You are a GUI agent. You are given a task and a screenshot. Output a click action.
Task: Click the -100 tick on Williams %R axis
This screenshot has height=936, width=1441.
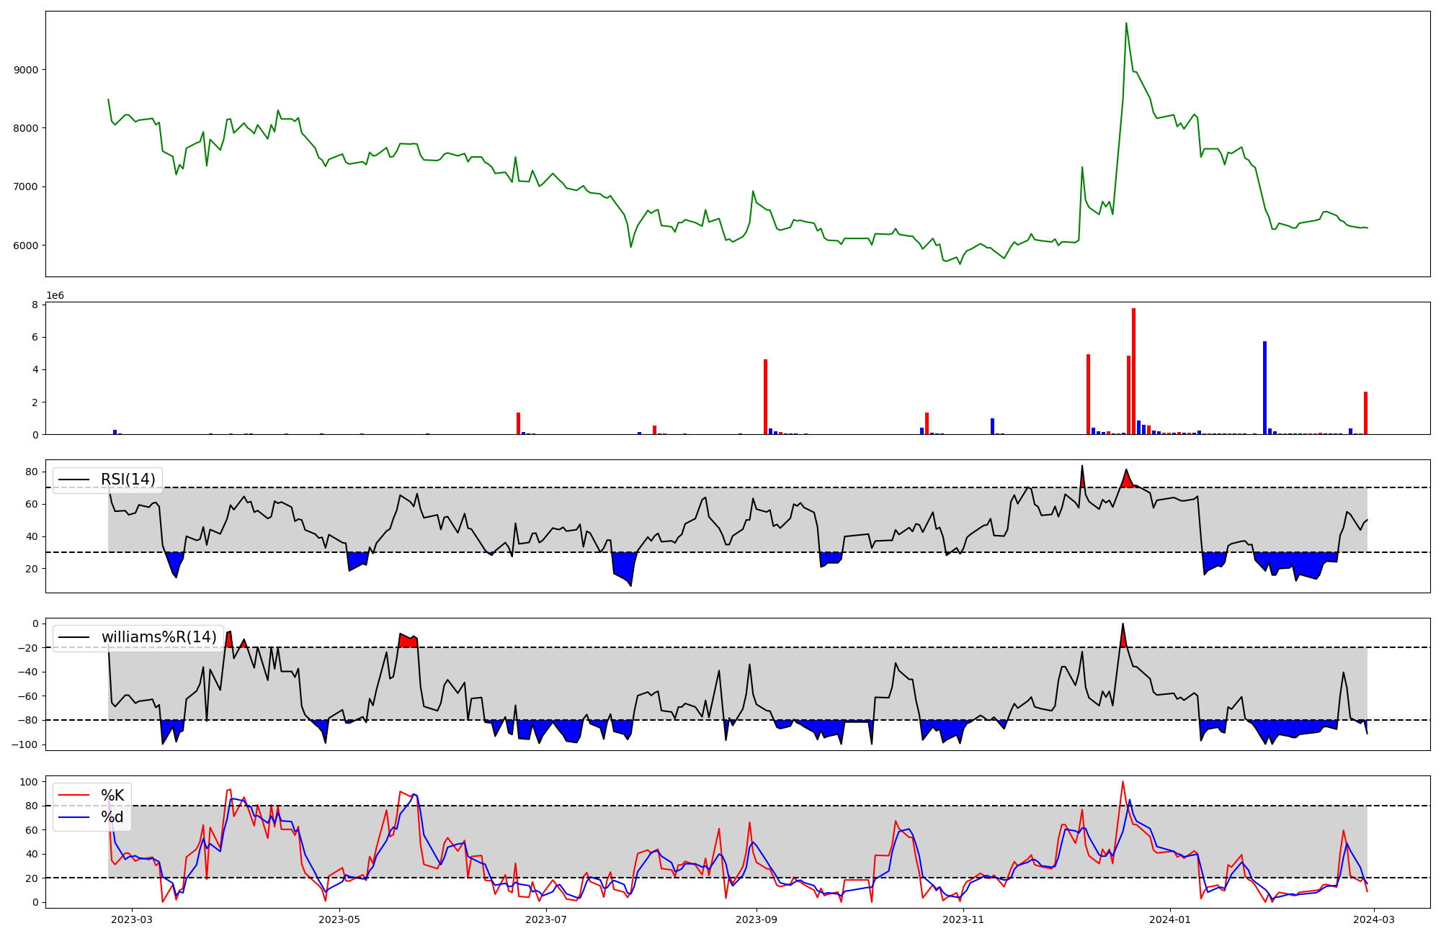tap(26, 744)
